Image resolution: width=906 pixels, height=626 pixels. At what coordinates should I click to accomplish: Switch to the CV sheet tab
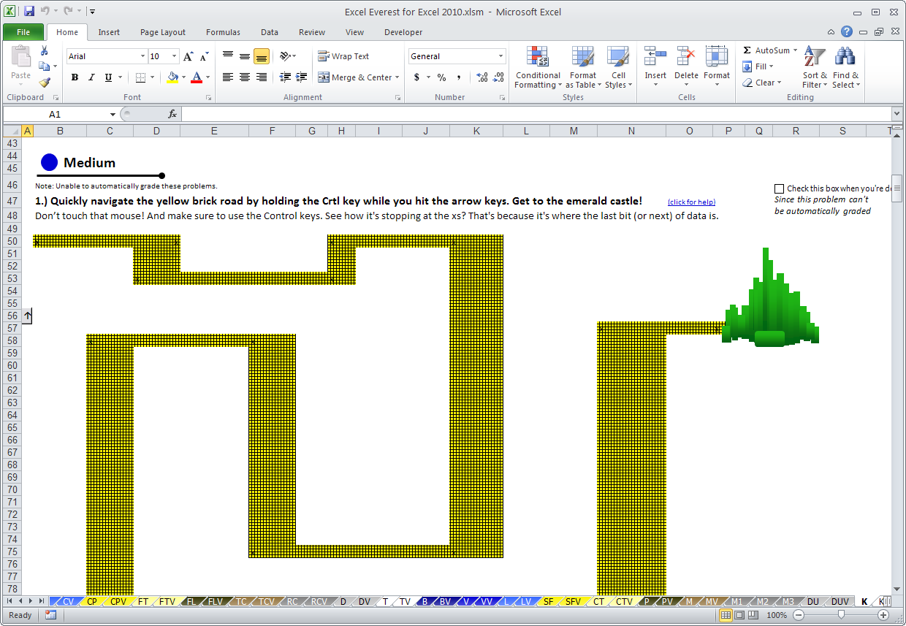click(68, 602)
